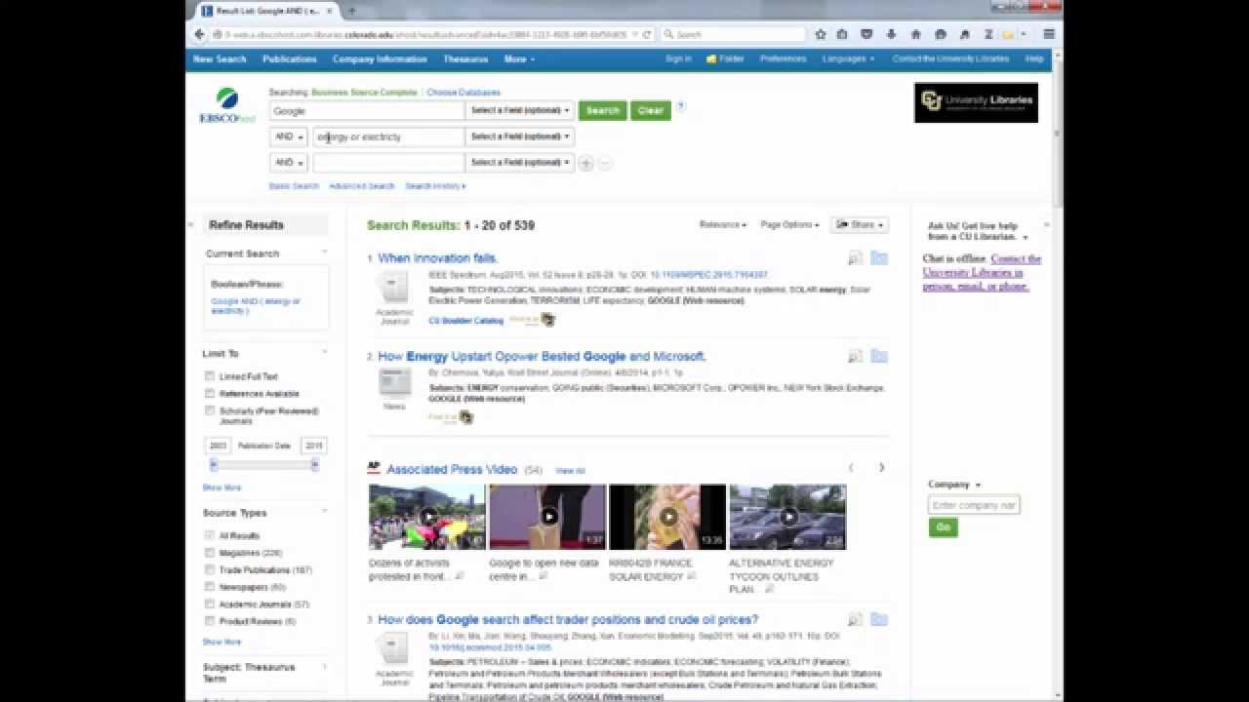Bookmark this page with the star icon

coord(821,34)
